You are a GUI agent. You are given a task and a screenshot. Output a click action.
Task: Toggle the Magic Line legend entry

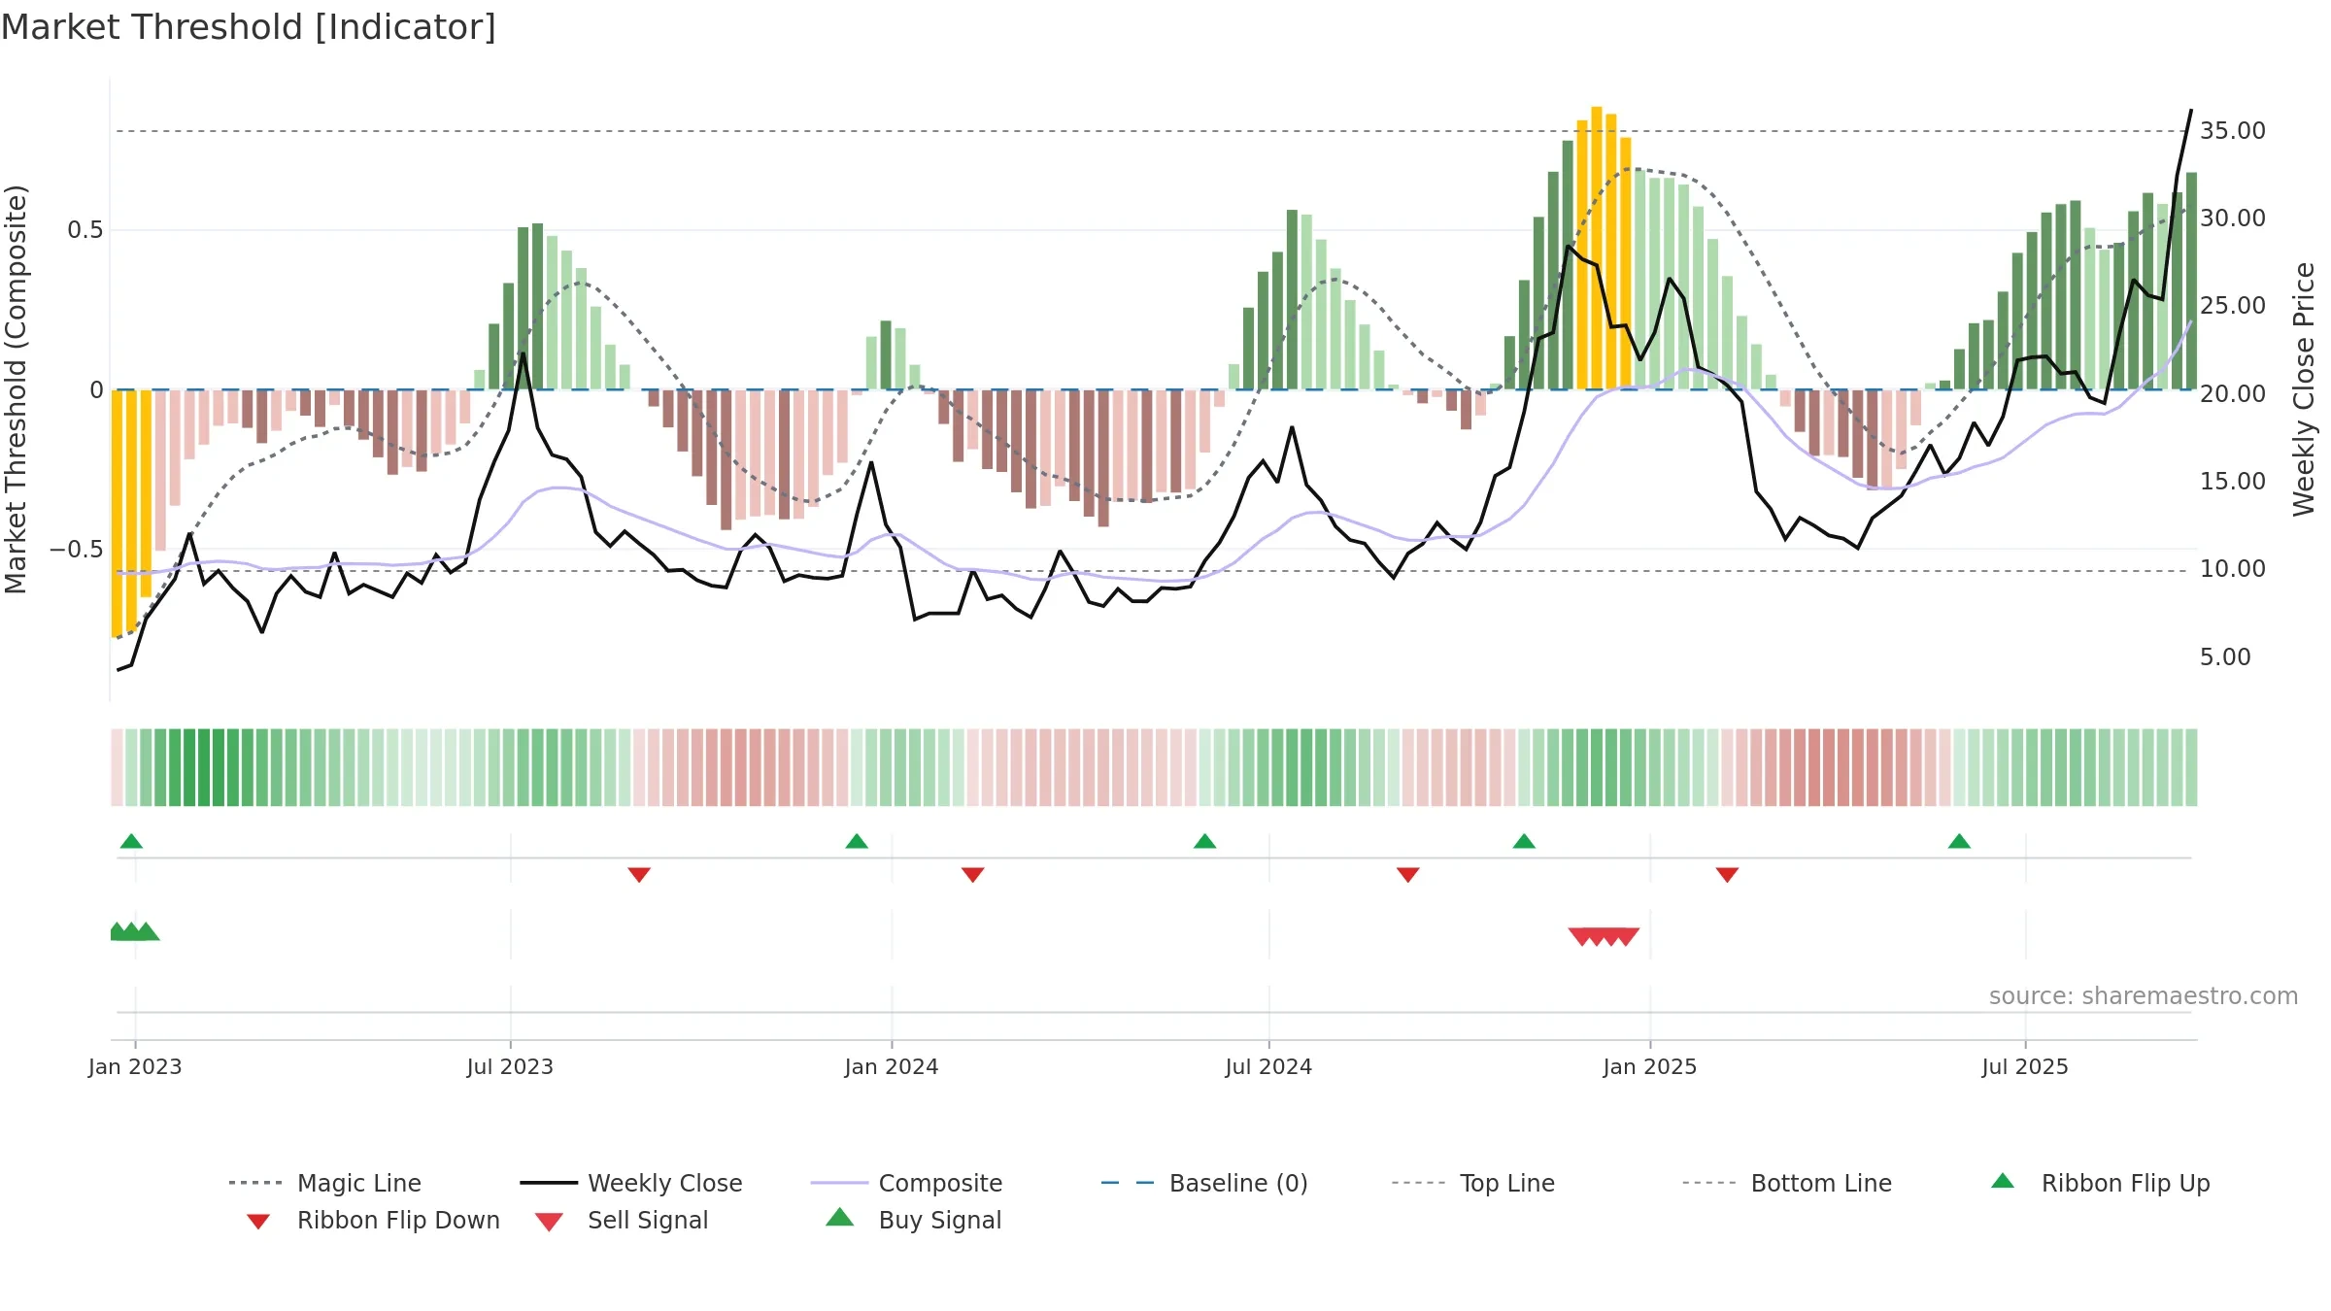[x=325, y=1183]
